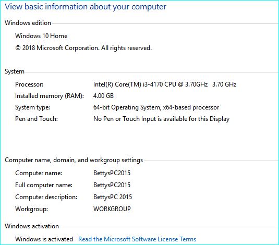This screenshot has height=245, width=279.
Task: Click the page heading about your computer
Action: [86, 7]
